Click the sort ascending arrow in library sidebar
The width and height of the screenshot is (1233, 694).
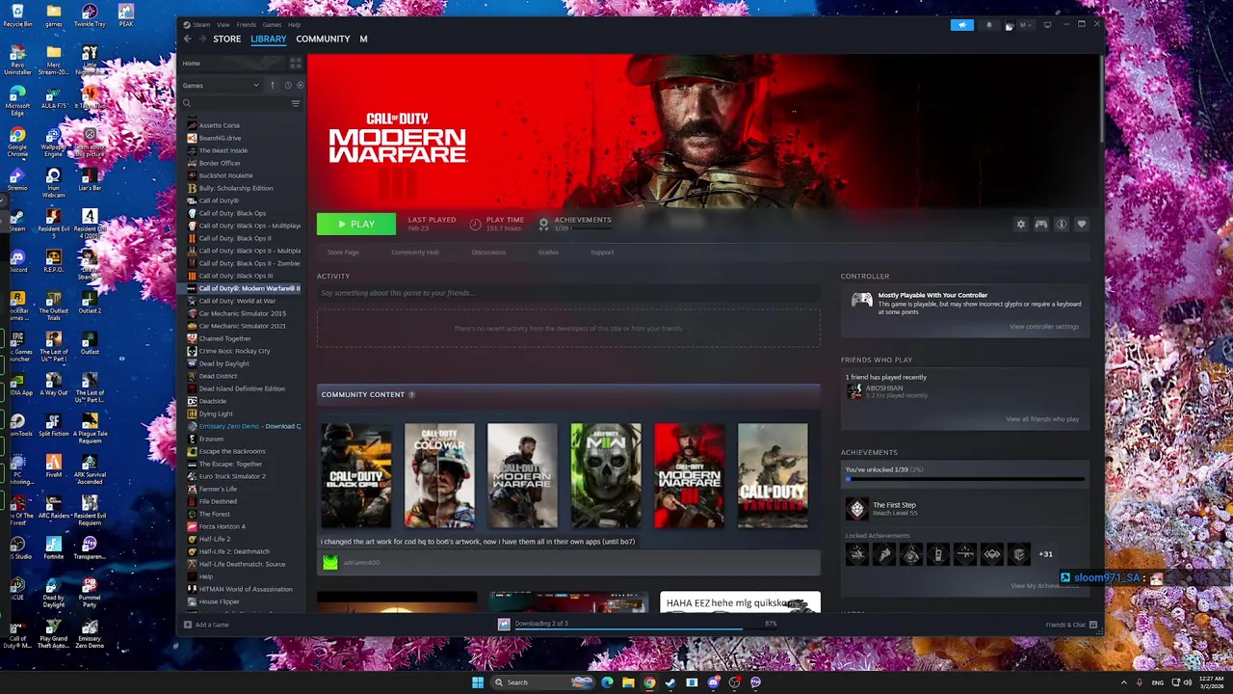[273, 85]
